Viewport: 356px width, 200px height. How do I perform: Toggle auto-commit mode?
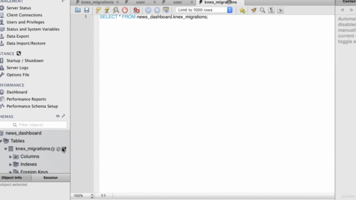coord(166,10)
